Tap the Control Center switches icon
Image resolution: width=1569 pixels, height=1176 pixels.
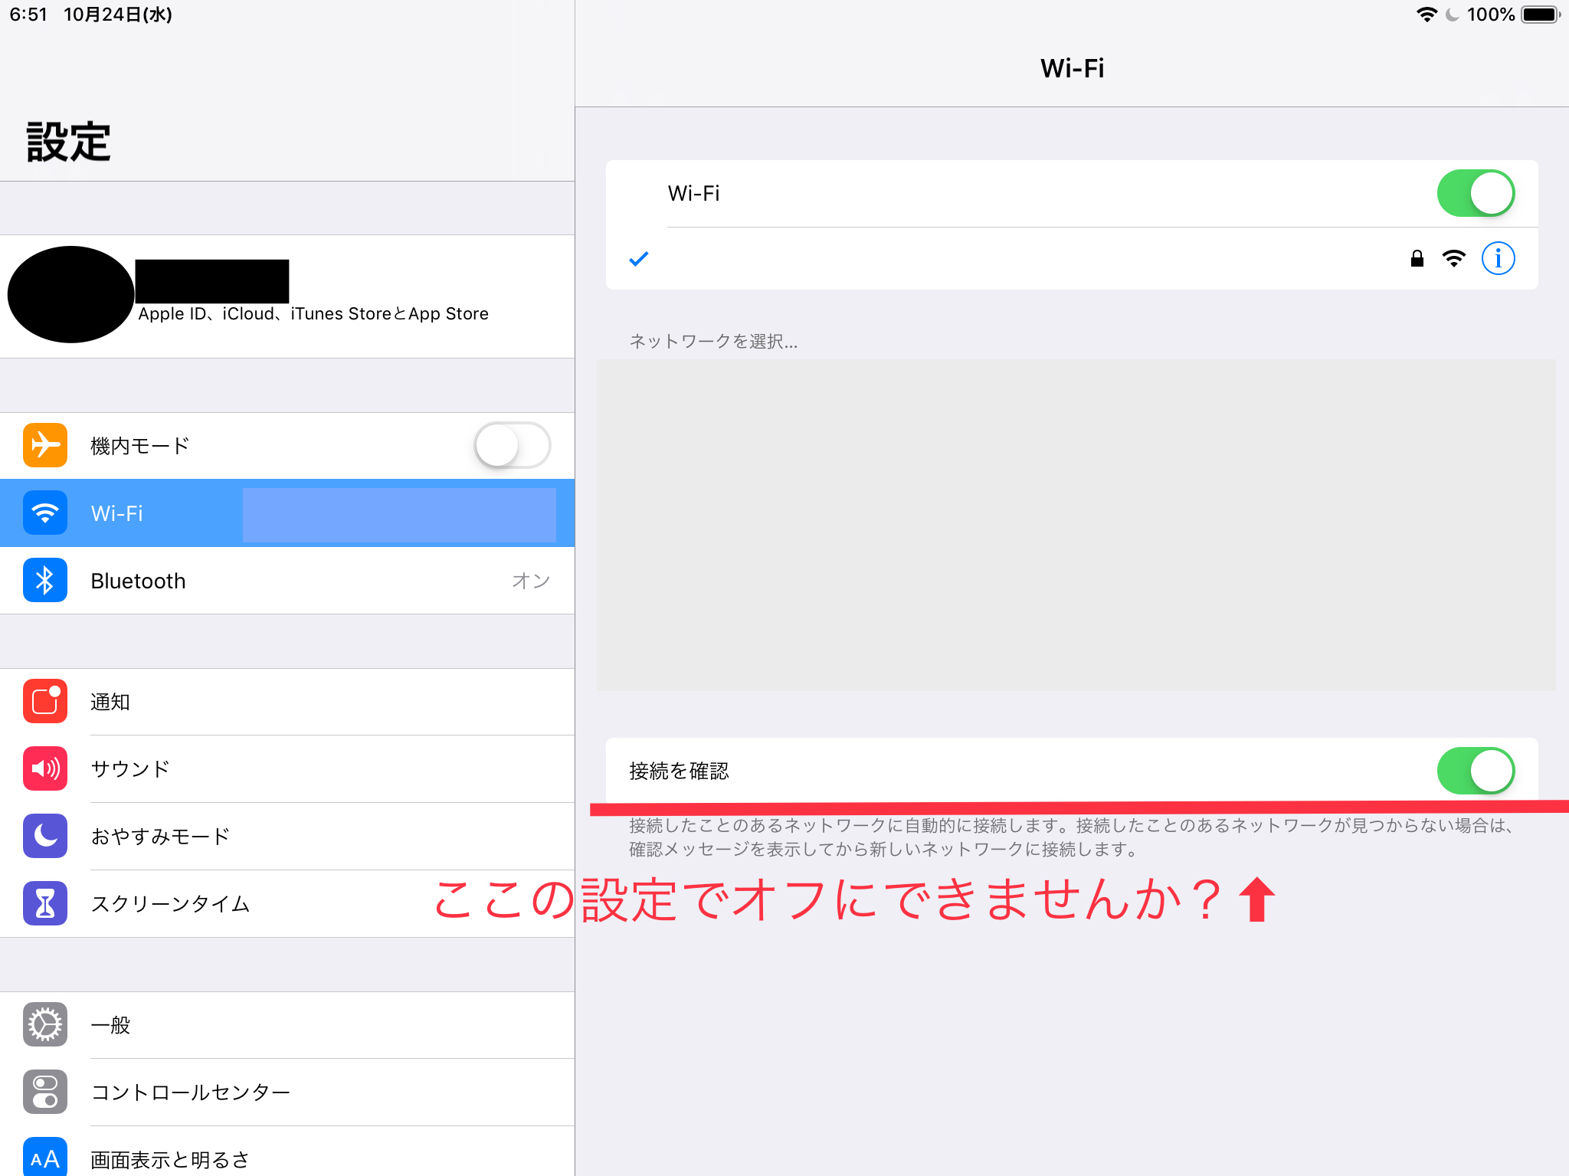[x=45, y=1092]
